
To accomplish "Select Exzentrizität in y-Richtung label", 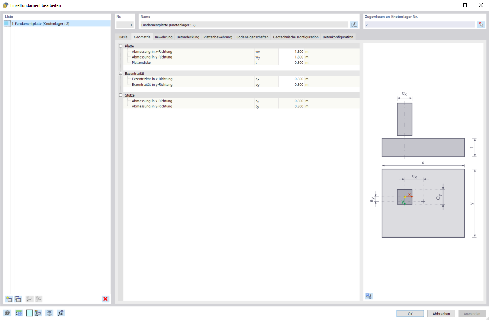I will pos(152,85).
